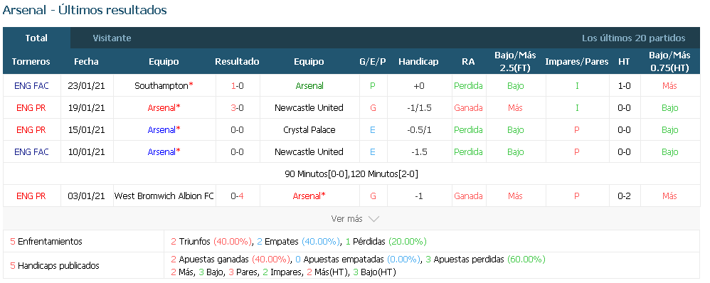Switch to the Visitante tab
Viewport: 710px width, 283px height.
click(x=112, y=38)
